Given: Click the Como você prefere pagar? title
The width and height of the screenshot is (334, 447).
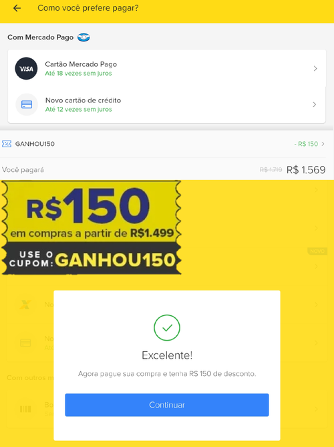Looking at the screenshot, I should [88, 8].
